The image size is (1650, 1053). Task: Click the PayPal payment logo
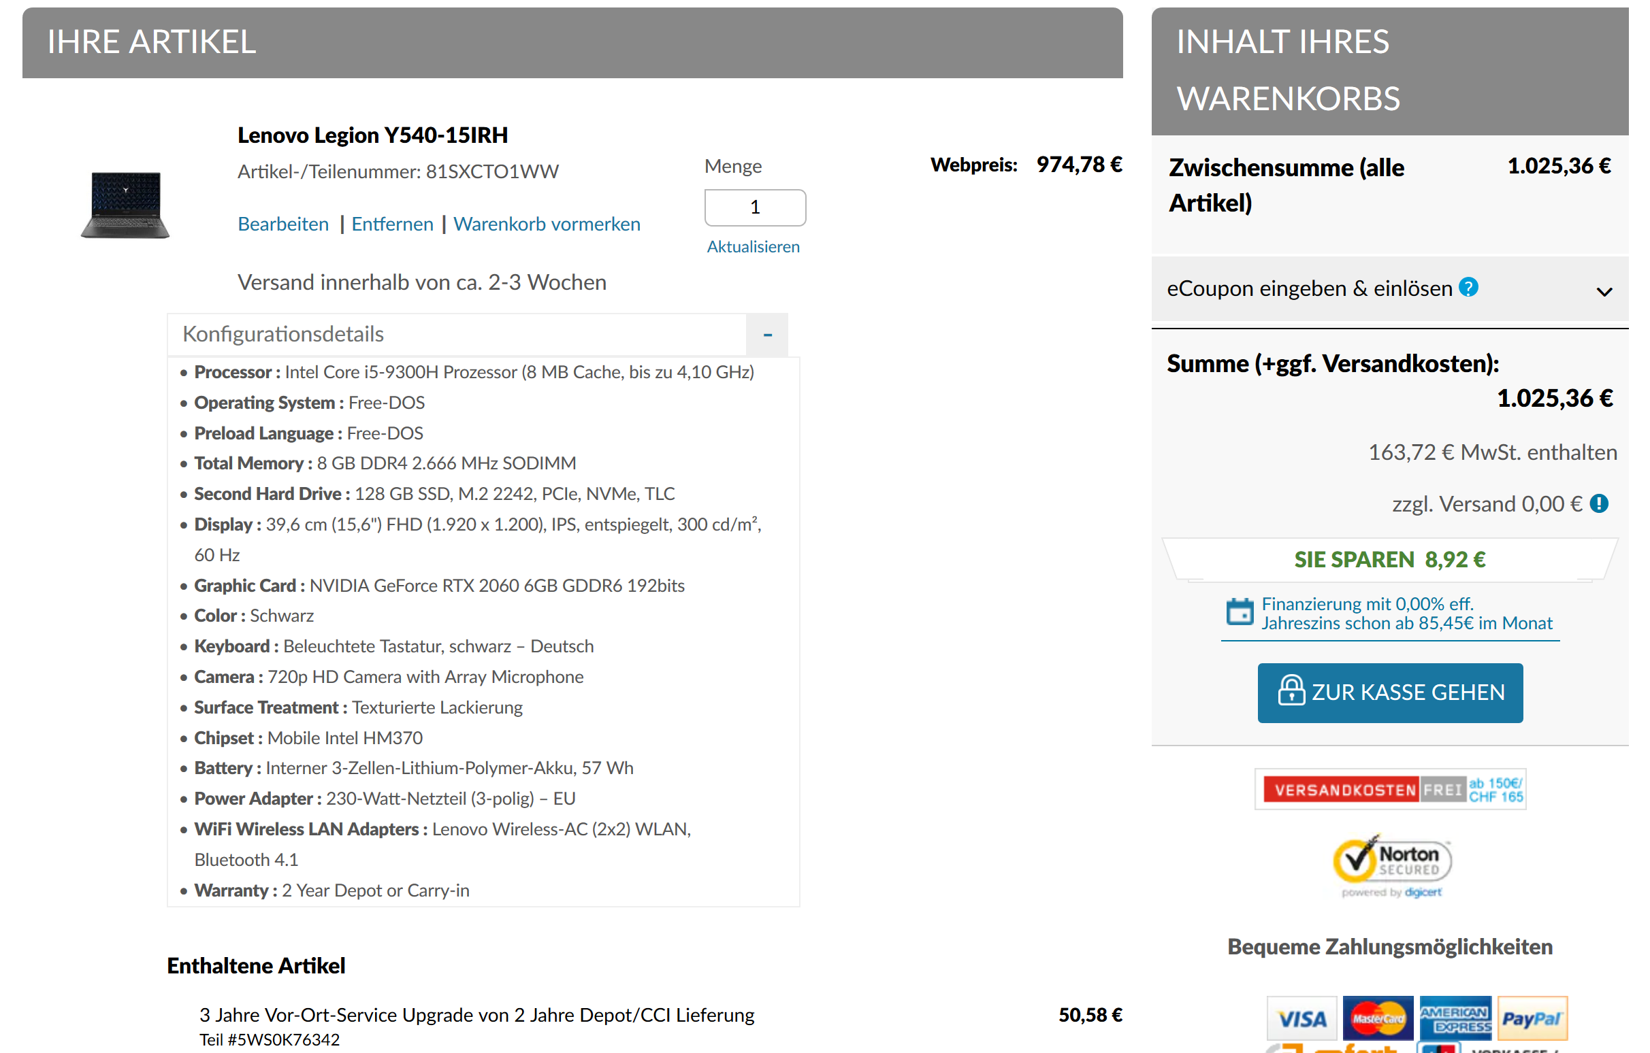pos(1532,1019)
